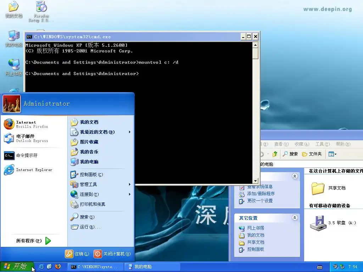
Task: Click 关闭计算机 button
Action: coord(112,254)
